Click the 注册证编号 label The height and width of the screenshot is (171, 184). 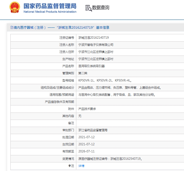coord(67,38)
